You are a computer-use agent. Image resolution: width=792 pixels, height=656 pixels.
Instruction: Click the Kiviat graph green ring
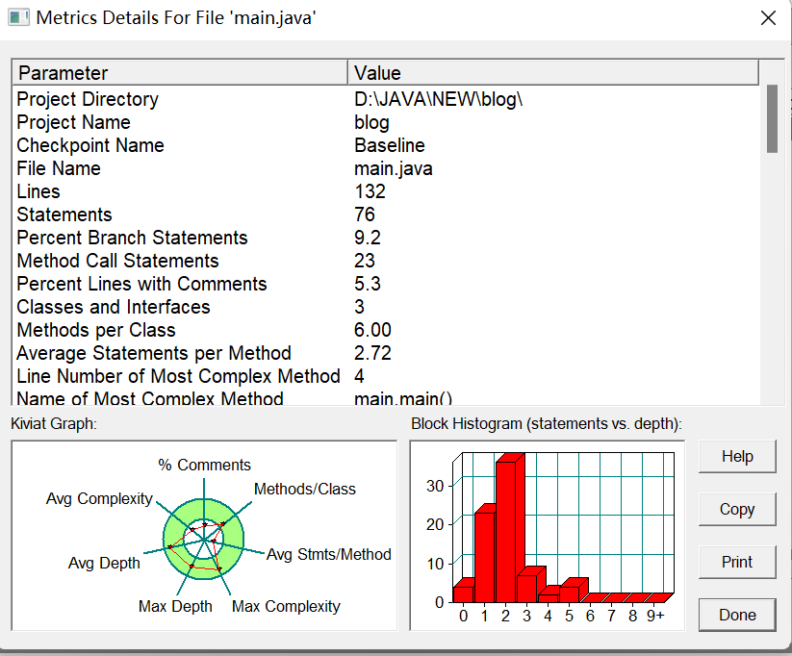pos(204,509)
